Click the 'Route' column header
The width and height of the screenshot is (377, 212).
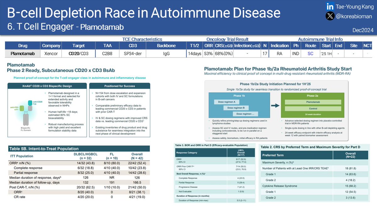click(x=310, y=46)
